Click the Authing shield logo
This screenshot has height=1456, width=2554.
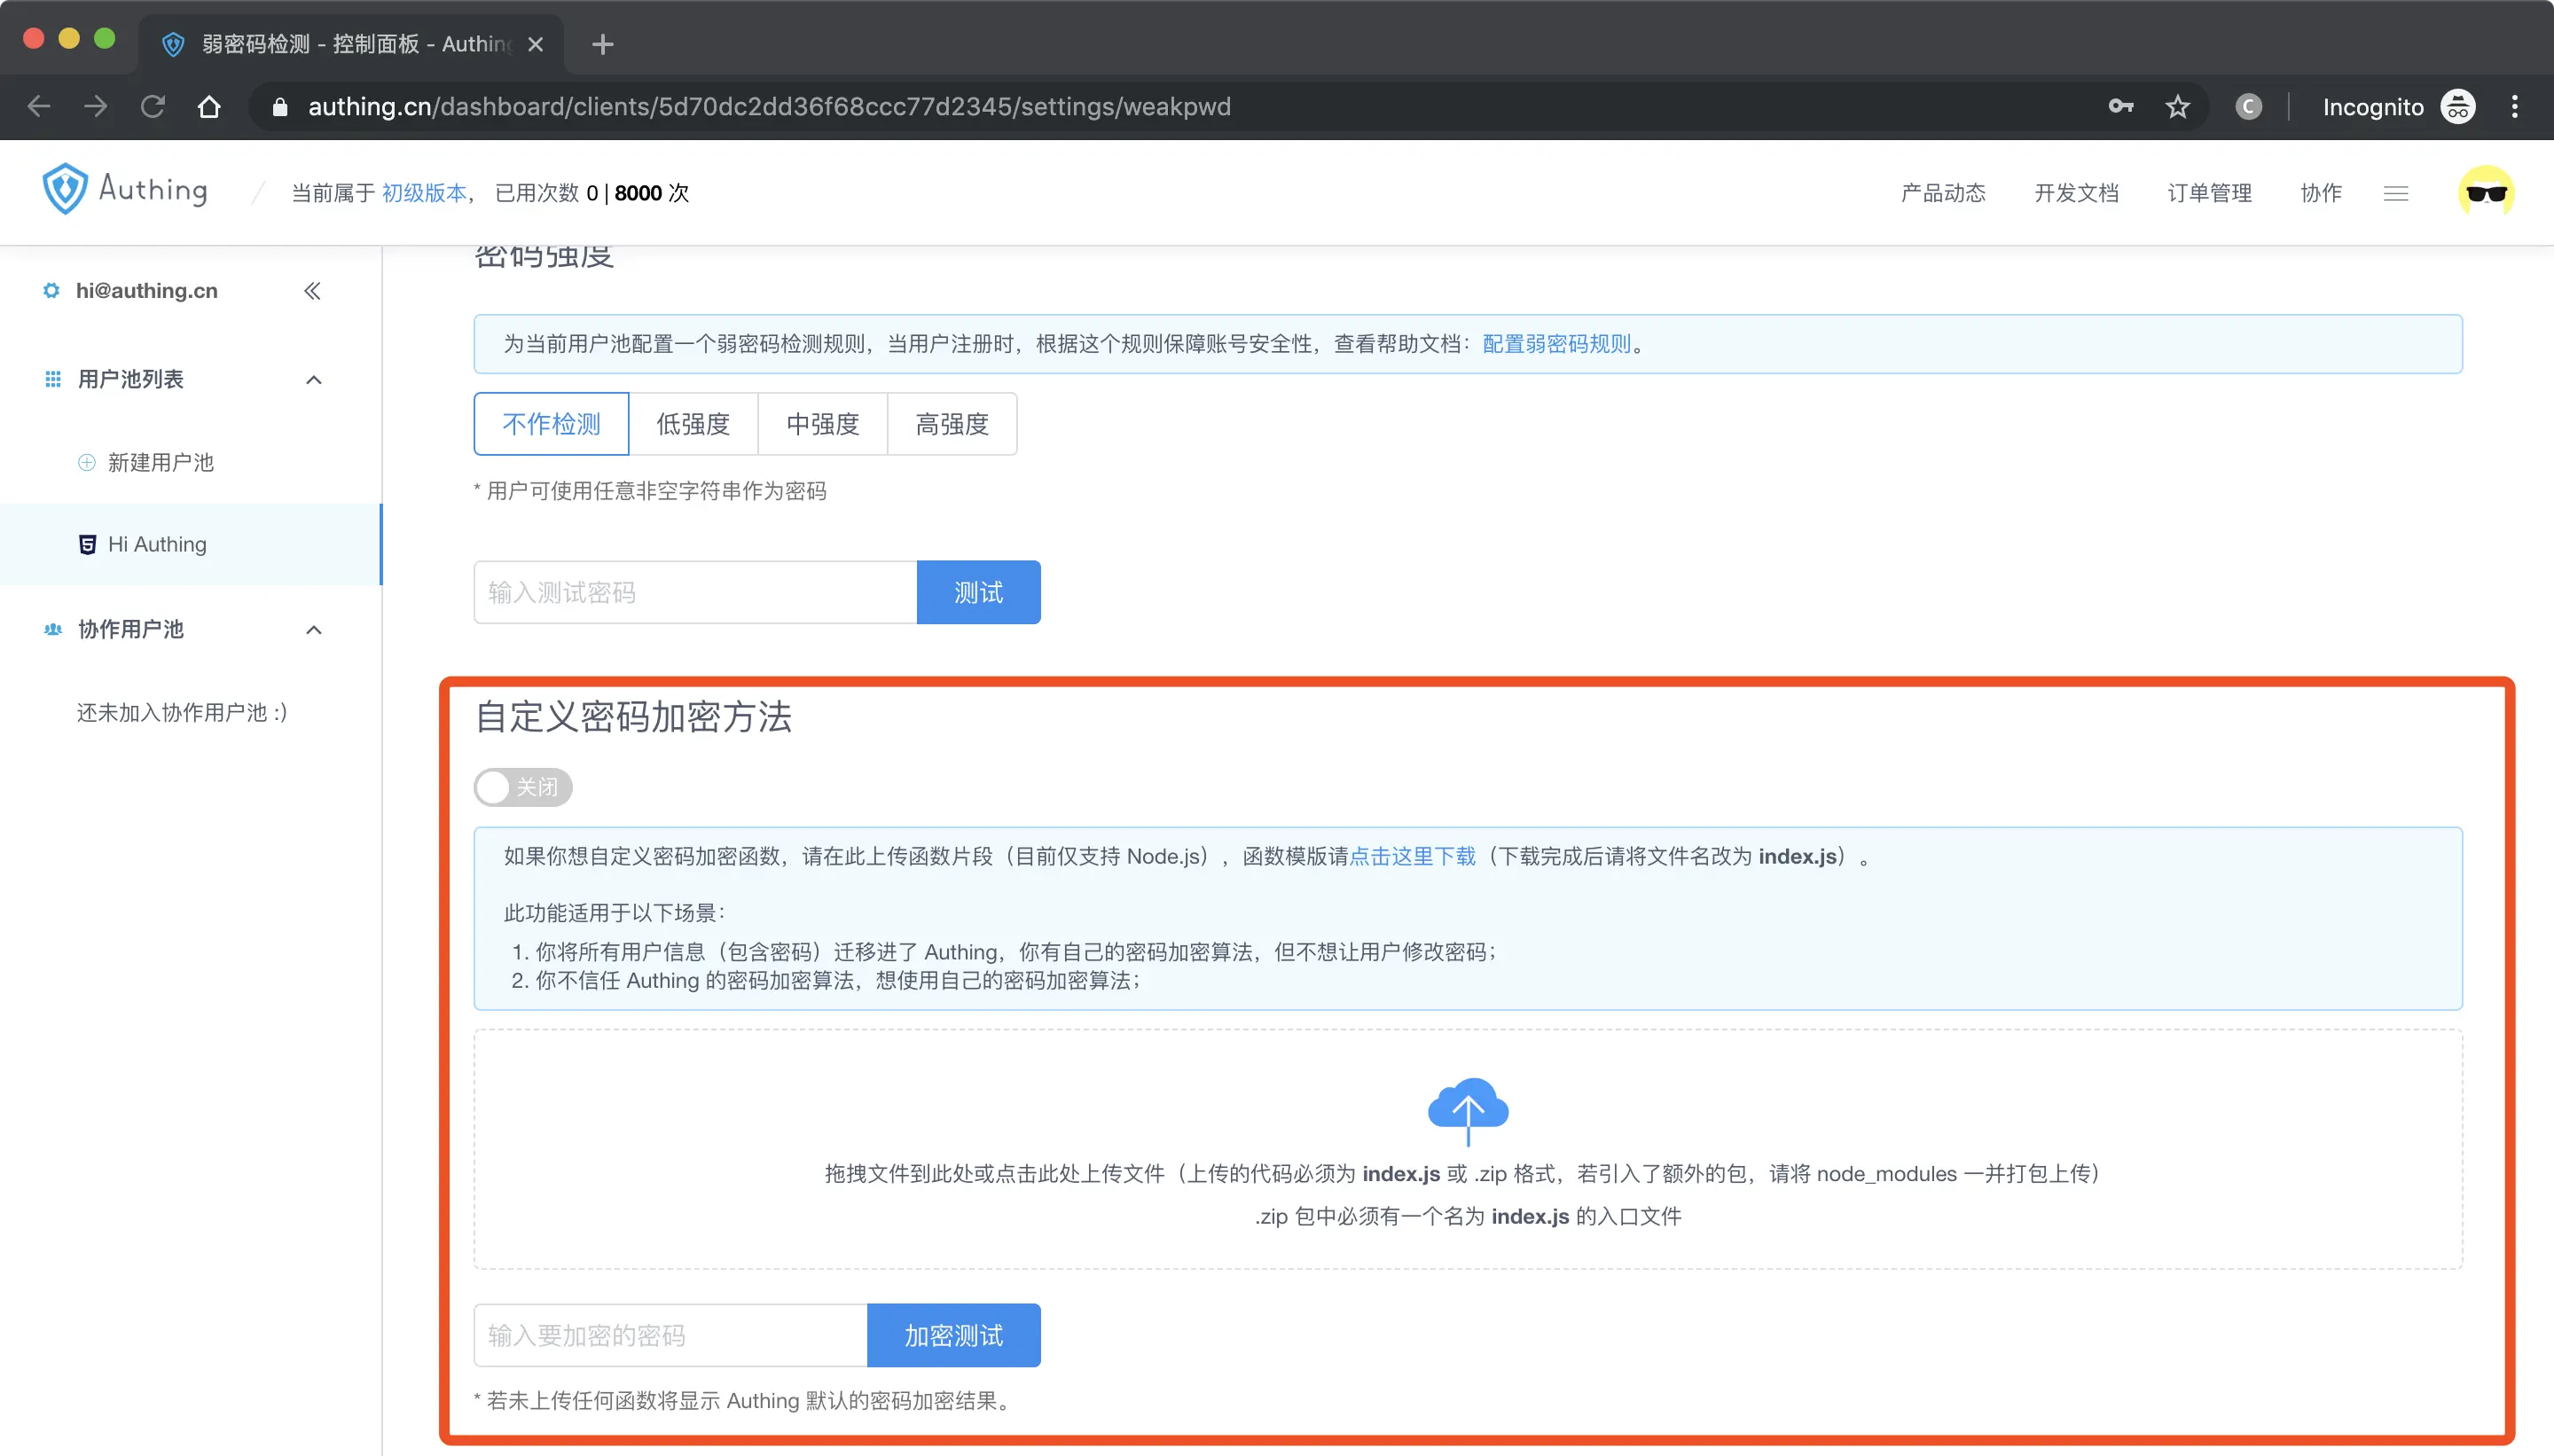point(65,190)
